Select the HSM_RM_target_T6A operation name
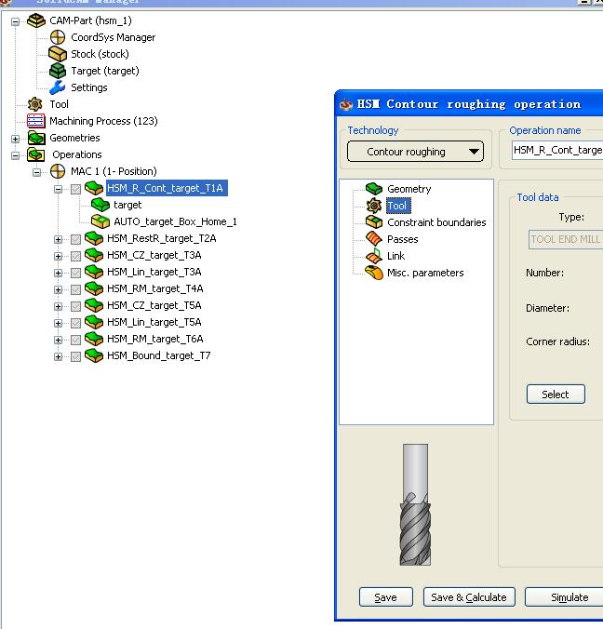The height and width of the screenshot is (629, 603). coord(154,339)
